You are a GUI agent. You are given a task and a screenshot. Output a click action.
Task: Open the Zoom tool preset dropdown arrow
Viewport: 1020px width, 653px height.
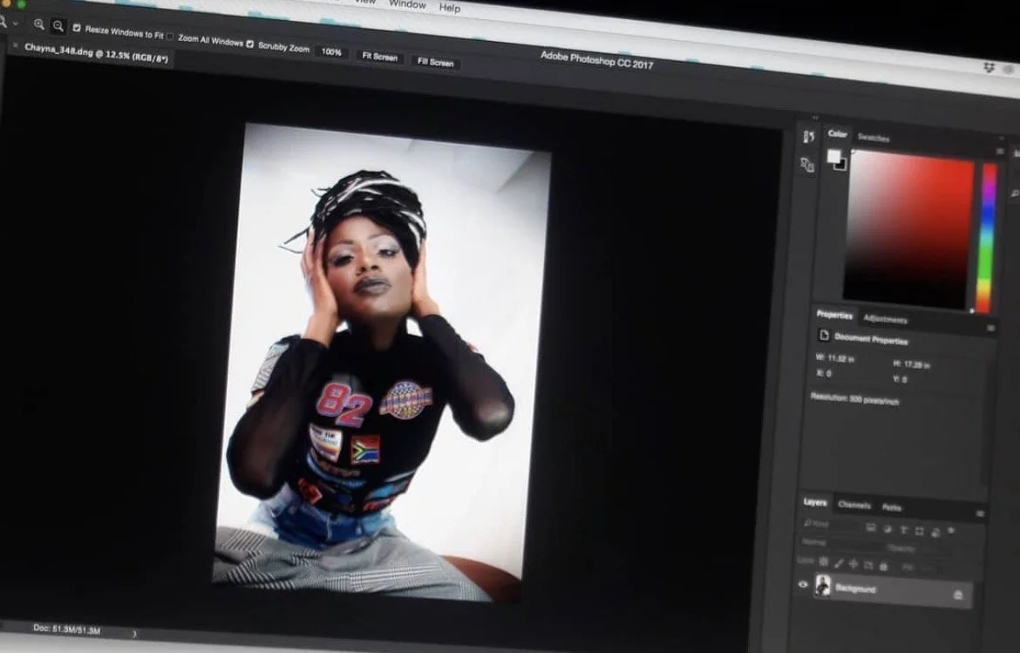point(16,24)
